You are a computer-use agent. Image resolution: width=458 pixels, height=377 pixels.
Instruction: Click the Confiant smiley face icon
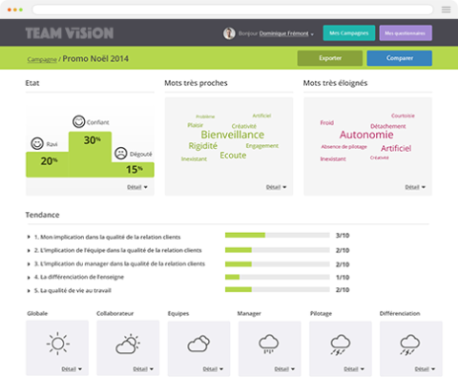pyautogui.click(x=79, y=121)
